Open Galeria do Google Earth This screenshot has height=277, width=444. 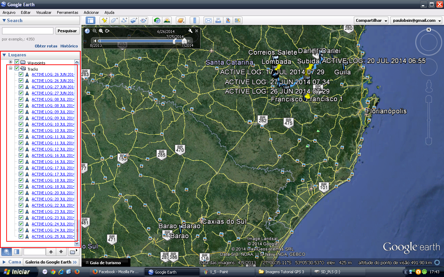tap(51, 262)
